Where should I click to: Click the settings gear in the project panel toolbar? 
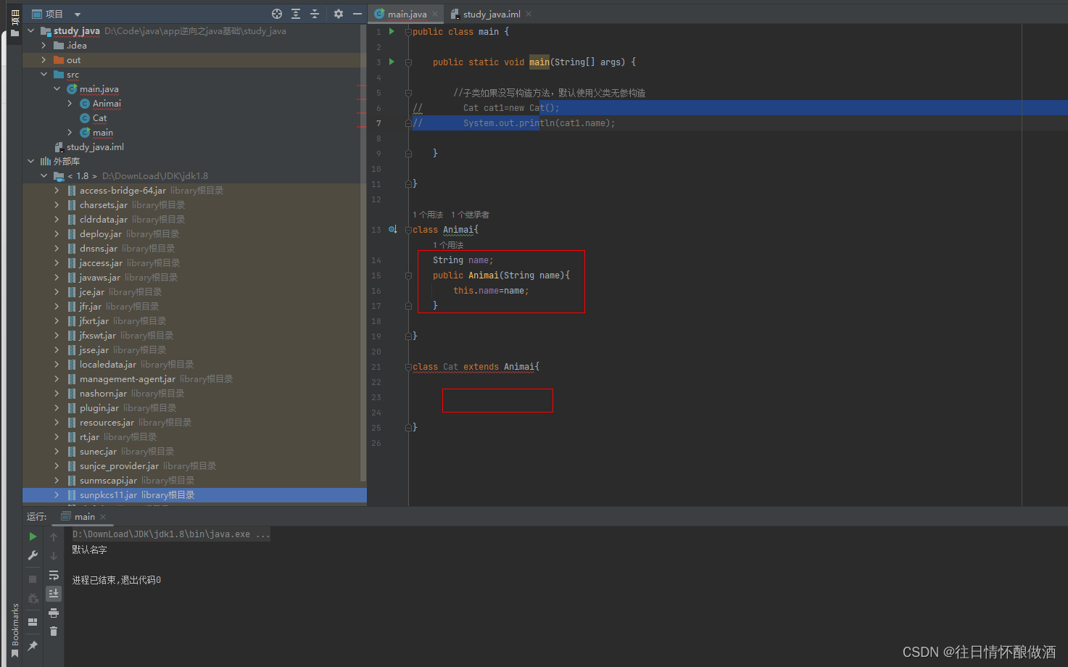point(338,13)
